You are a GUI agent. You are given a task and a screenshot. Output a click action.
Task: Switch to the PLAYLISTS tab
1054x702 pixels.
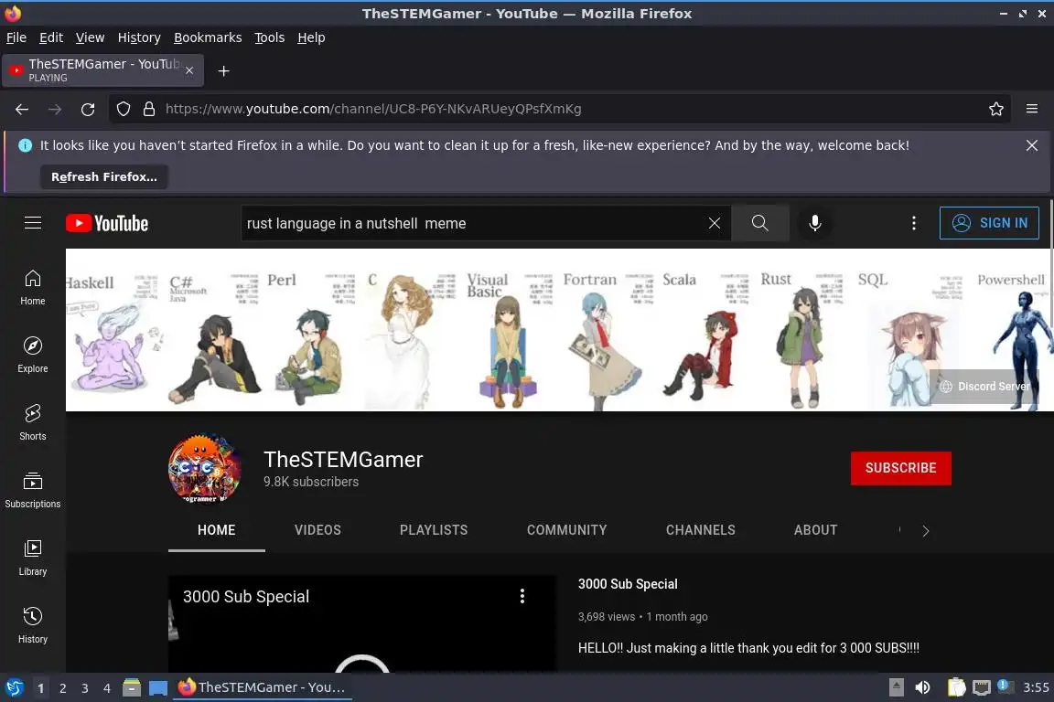click(x=434, y=530)
